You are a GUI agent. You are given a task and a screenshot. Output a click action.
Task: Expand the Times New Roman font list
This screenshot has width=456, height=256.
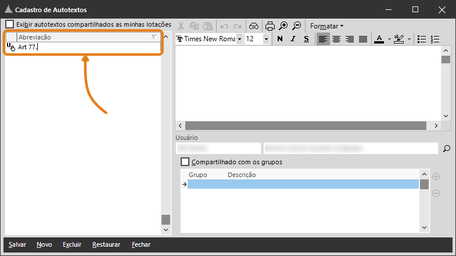(x=239, y=39)
